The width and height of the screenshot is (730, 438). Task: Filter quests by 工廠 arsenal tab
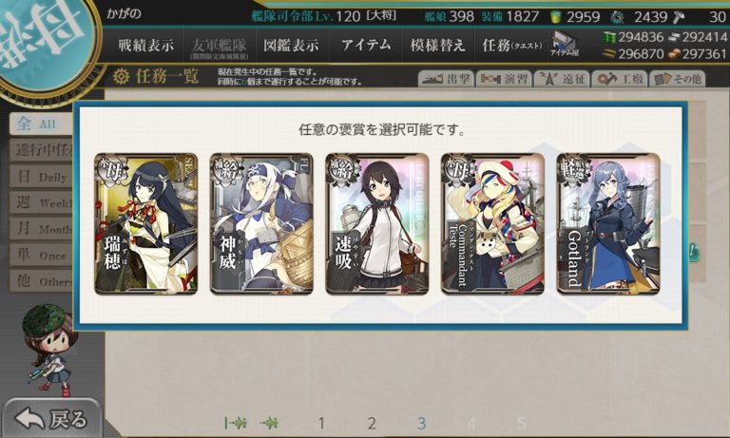point(619,79)
